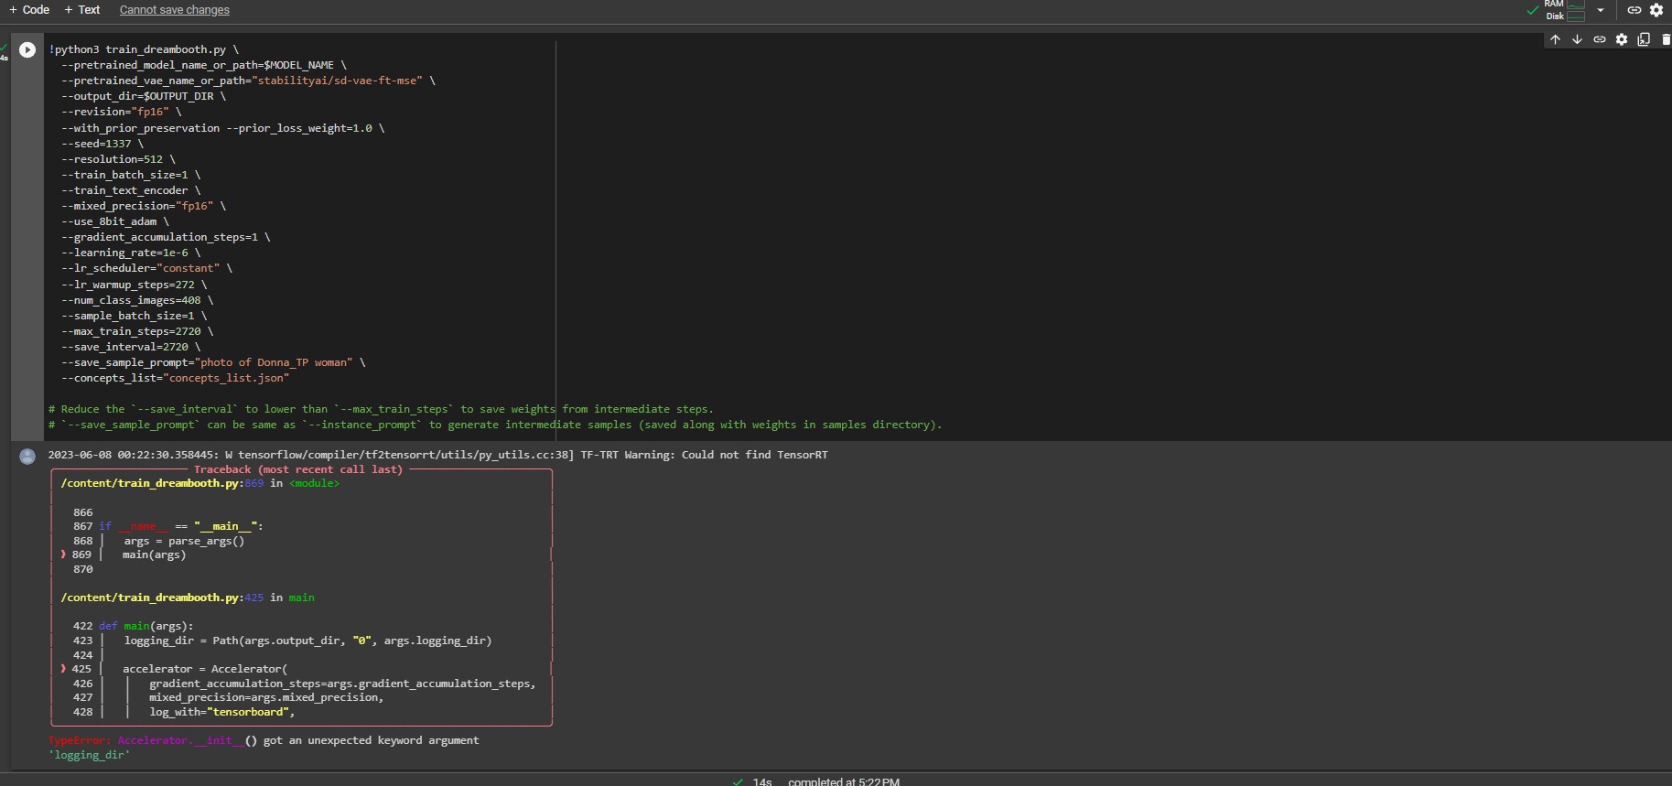Add a new Code cell
The width and height of the screenshot is (1672, 786).
pos(29,9)
